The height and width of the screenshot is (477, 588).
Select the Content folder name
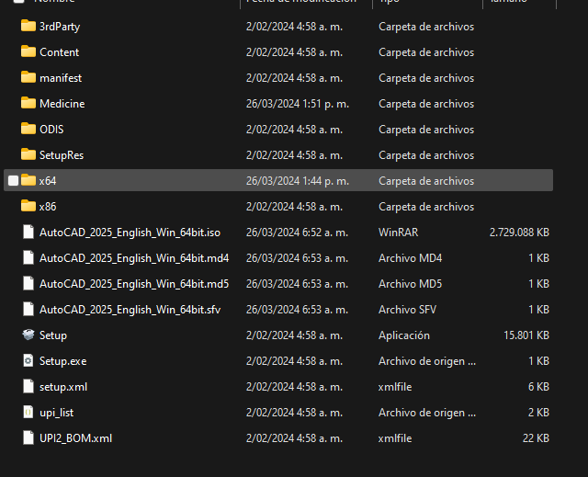click(59, 52)
